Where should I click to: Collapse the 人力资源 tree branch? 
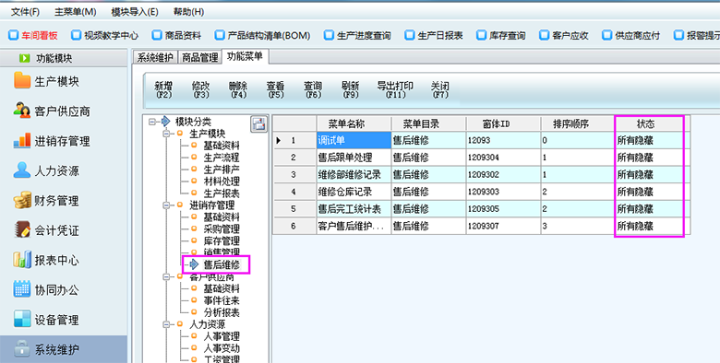[166, 324]
